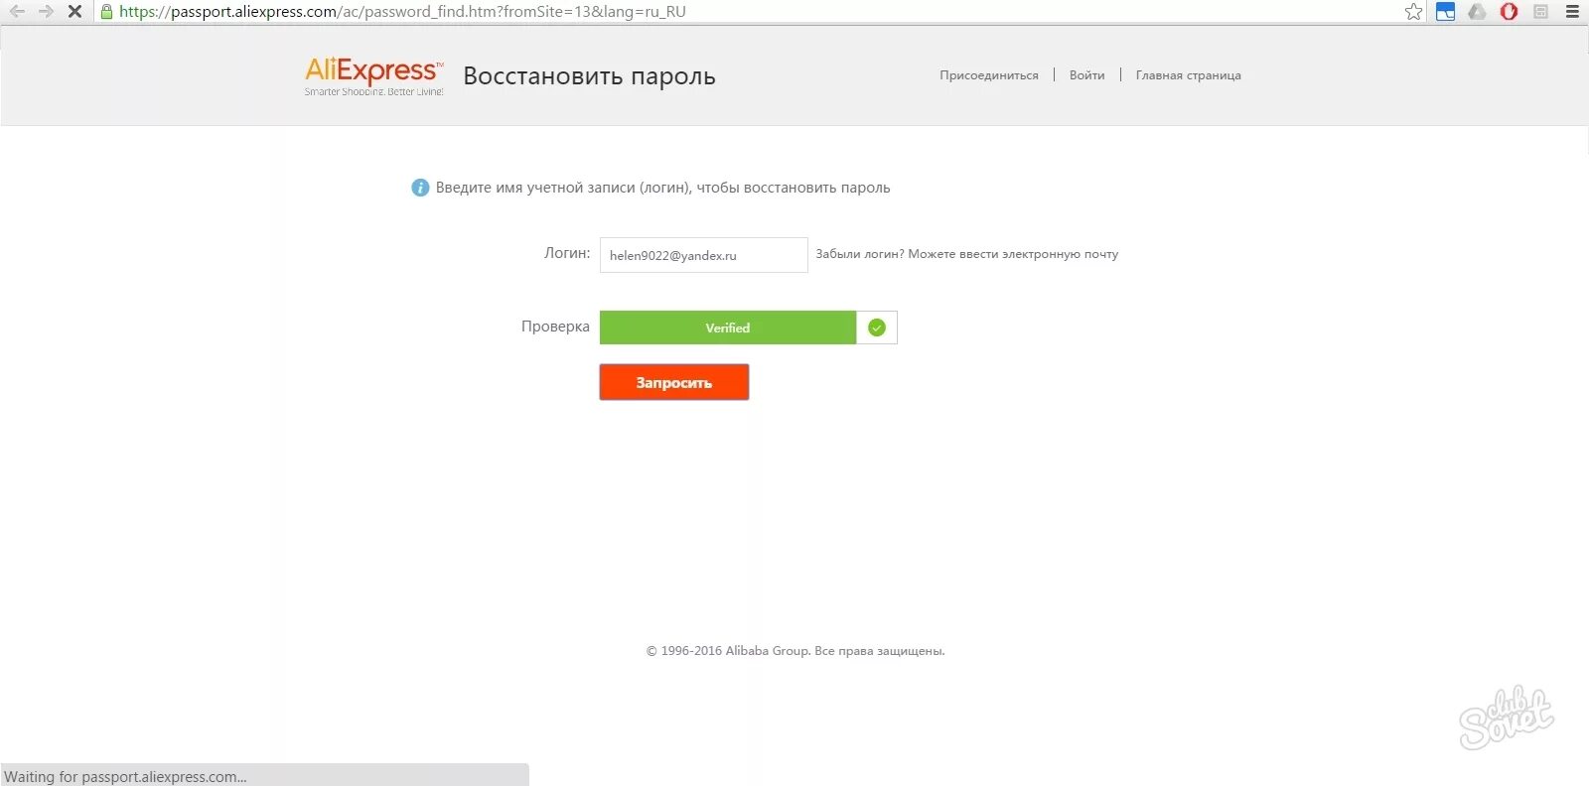Click the green Verified slider bar

click(x=728, y=327)
